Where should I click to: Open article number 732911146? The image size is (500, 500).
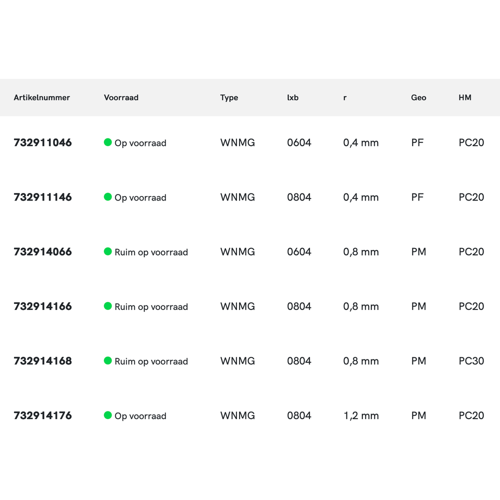tap(42, 197)
